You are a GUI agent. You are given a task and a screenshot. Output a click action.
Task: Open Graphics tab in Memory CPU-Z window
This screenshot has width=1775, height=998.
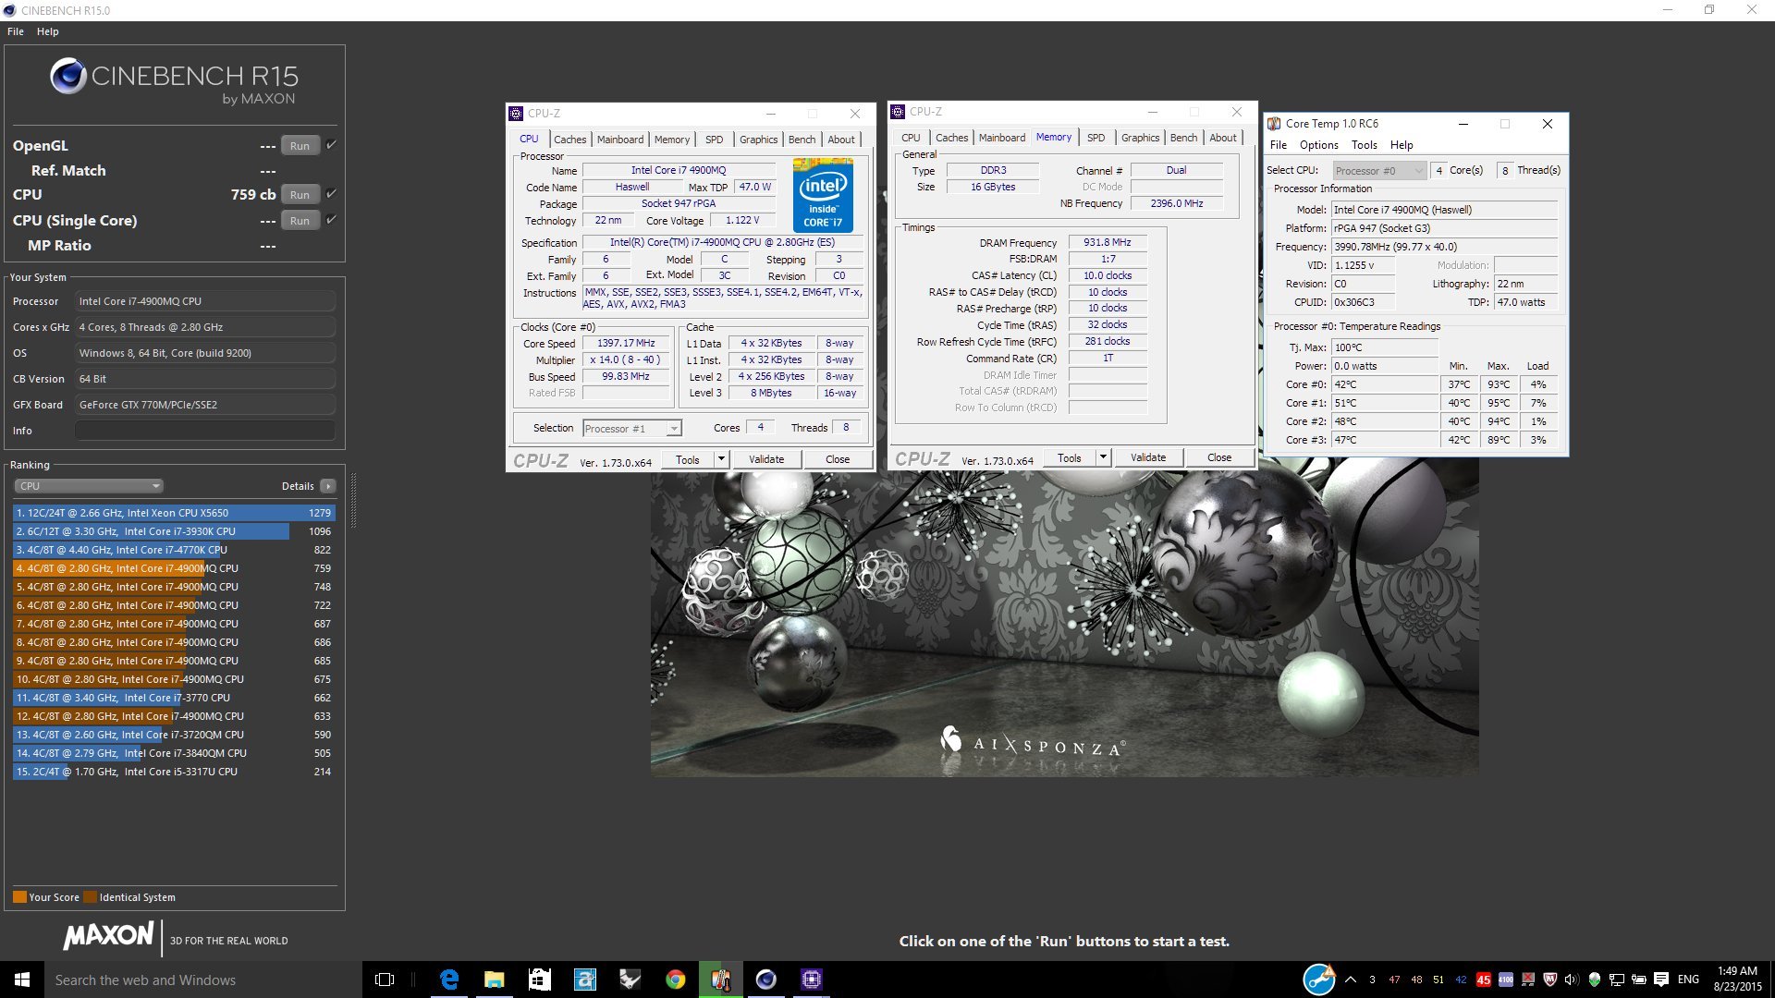click(x=1140, y=138)
